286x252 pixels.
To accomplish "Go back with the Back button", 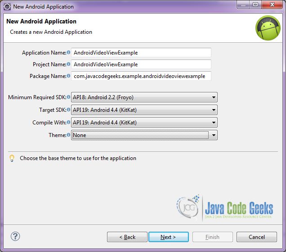I will click(x=127, y=237).
